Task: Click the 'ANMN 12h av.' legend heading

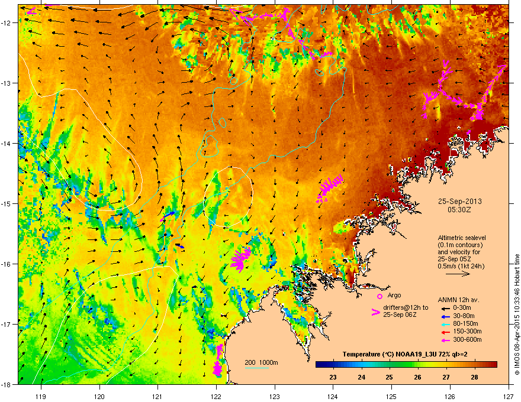Action: (458, 300)
